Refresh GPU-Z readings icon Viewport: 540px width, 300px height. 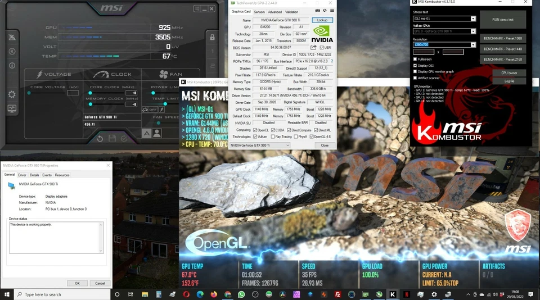point(325,11)
